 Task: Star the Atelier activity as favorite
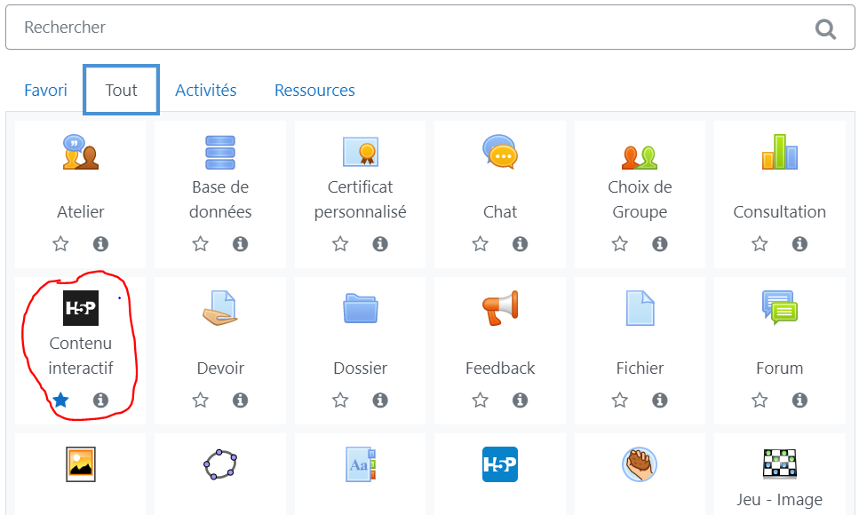point(60,243)
